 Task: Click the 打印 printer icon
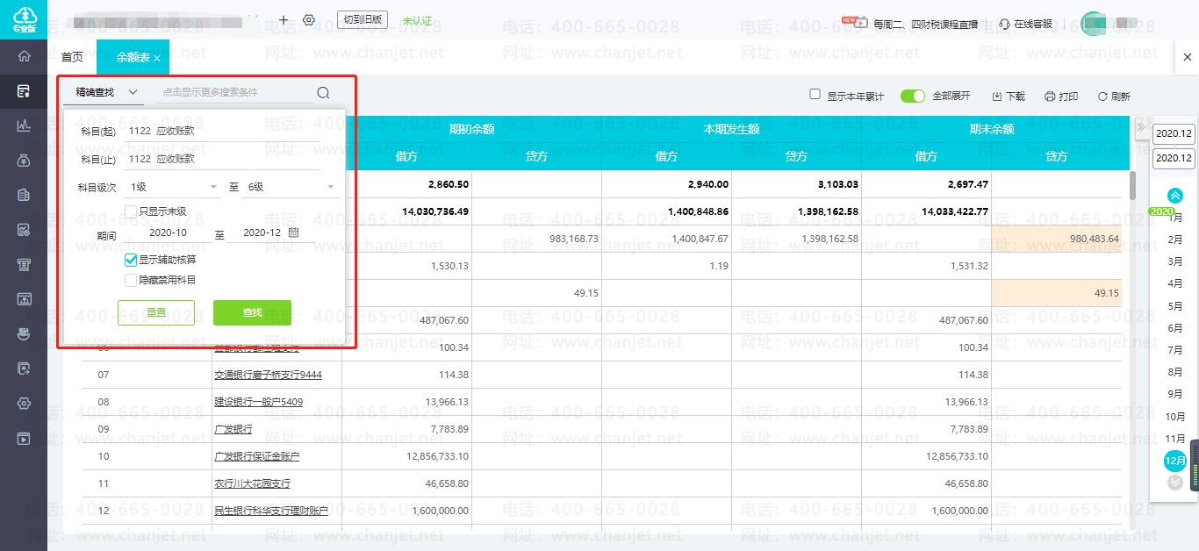point(1050,97)
